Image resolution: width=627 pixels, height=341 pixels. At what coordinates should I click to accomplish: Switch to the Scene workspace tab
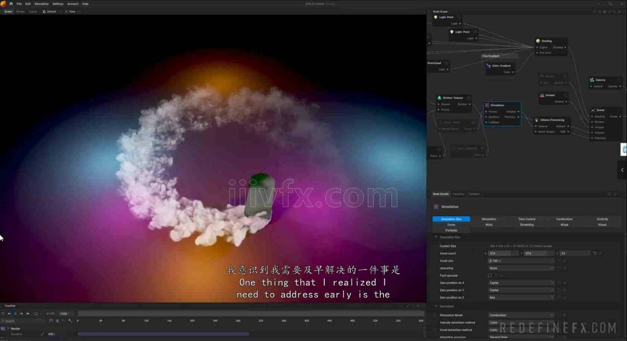click(8, 12)
